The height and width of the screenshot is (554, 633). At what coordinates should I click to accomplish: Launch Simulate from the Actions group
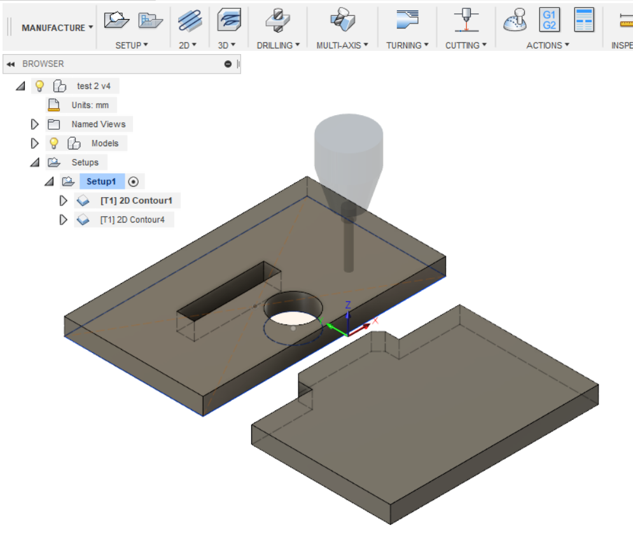[515, 20]
